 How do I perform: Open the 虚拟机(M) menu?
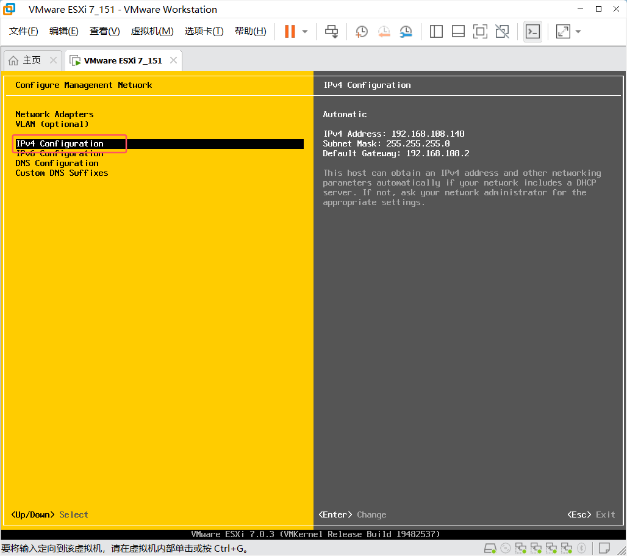[x=152, y=31]
